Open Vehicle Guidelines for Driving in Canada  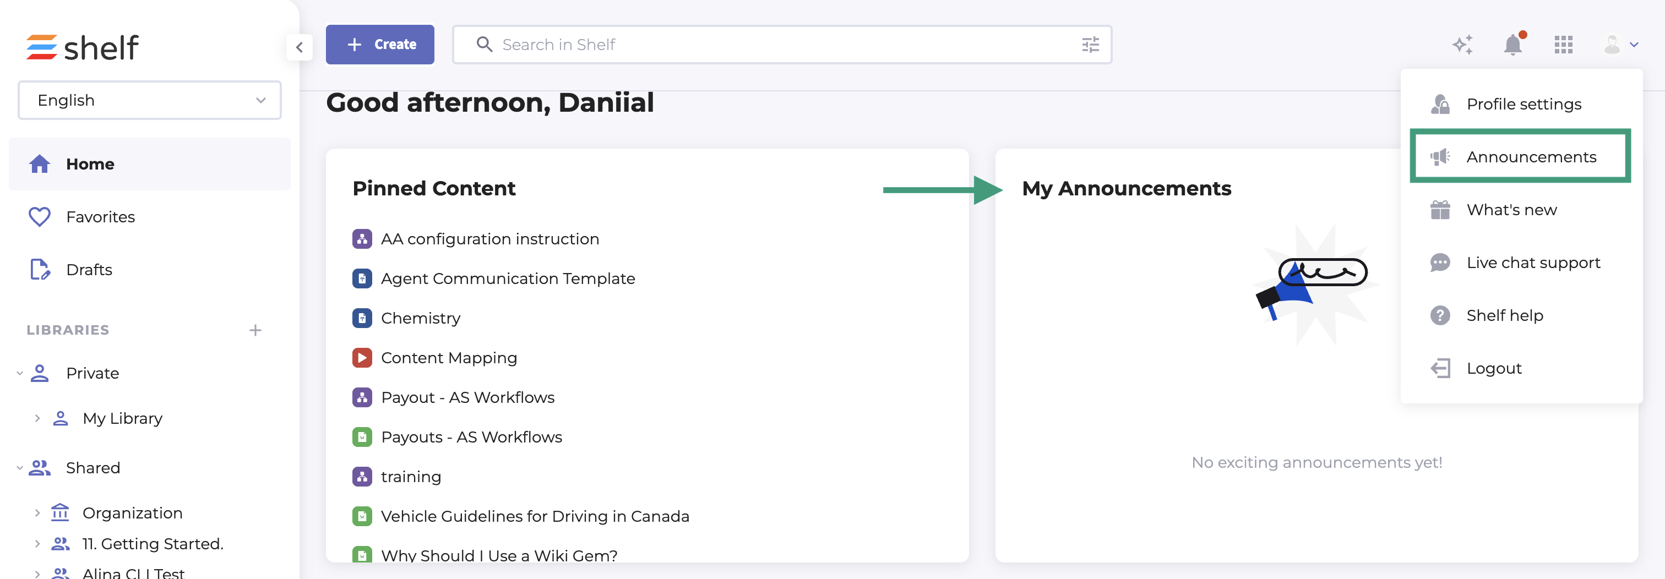pyautogui.click(x=535, y=516)
